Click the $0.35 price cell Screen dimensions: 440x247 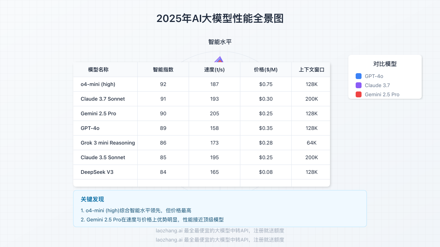(x=266, y=128)
